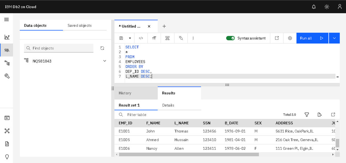Refresh the data objects list

click(102, 48)
